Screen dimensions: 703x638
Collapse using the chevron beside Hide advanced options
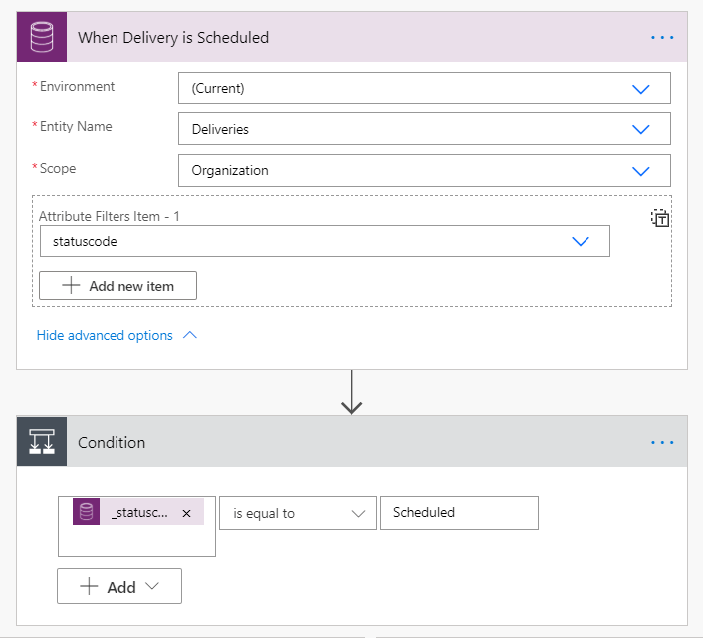tap(190, 336)
